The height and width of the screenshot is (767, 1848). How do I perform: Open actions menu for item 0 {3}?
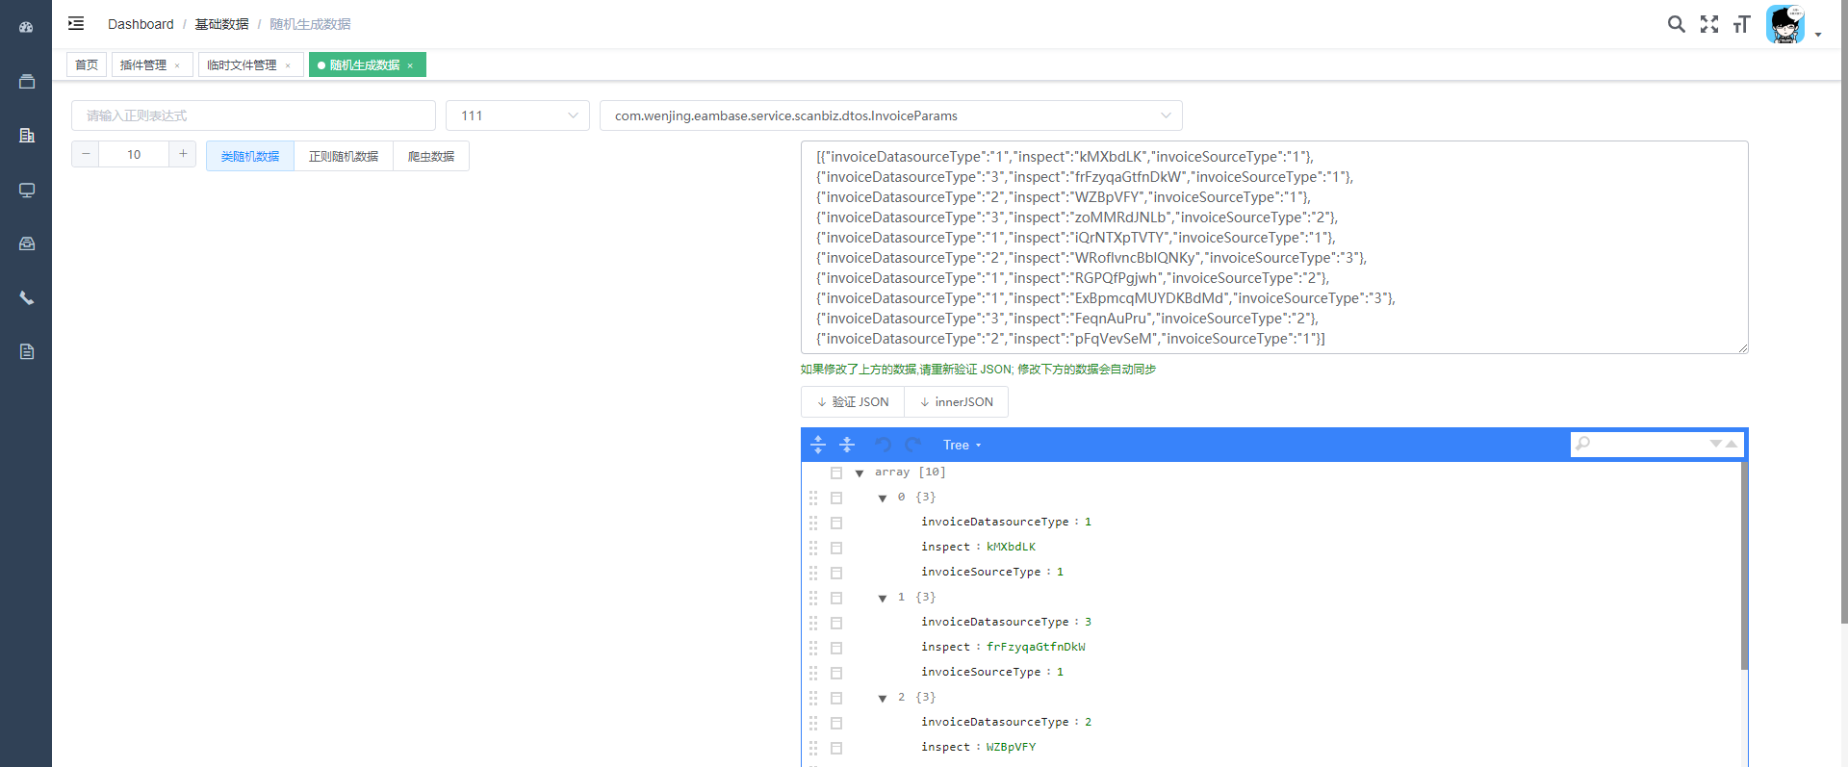(836, 498)
